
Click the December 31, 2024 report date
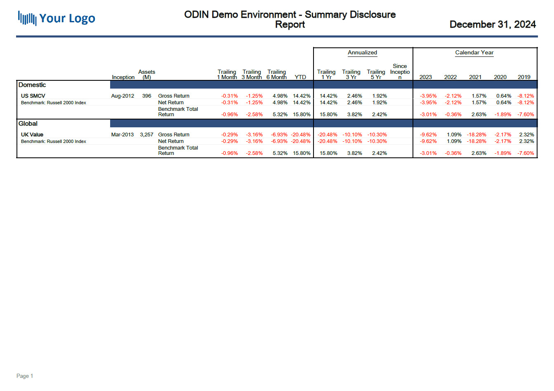tap(492, 24)
